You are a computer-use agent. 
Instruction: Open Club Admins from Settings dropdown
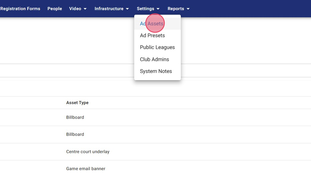pyautogui.click(x=157, y=59)
